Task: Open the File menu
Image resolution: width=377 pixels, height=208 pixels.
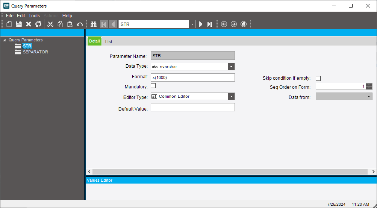Action: [x=10, y=16]
